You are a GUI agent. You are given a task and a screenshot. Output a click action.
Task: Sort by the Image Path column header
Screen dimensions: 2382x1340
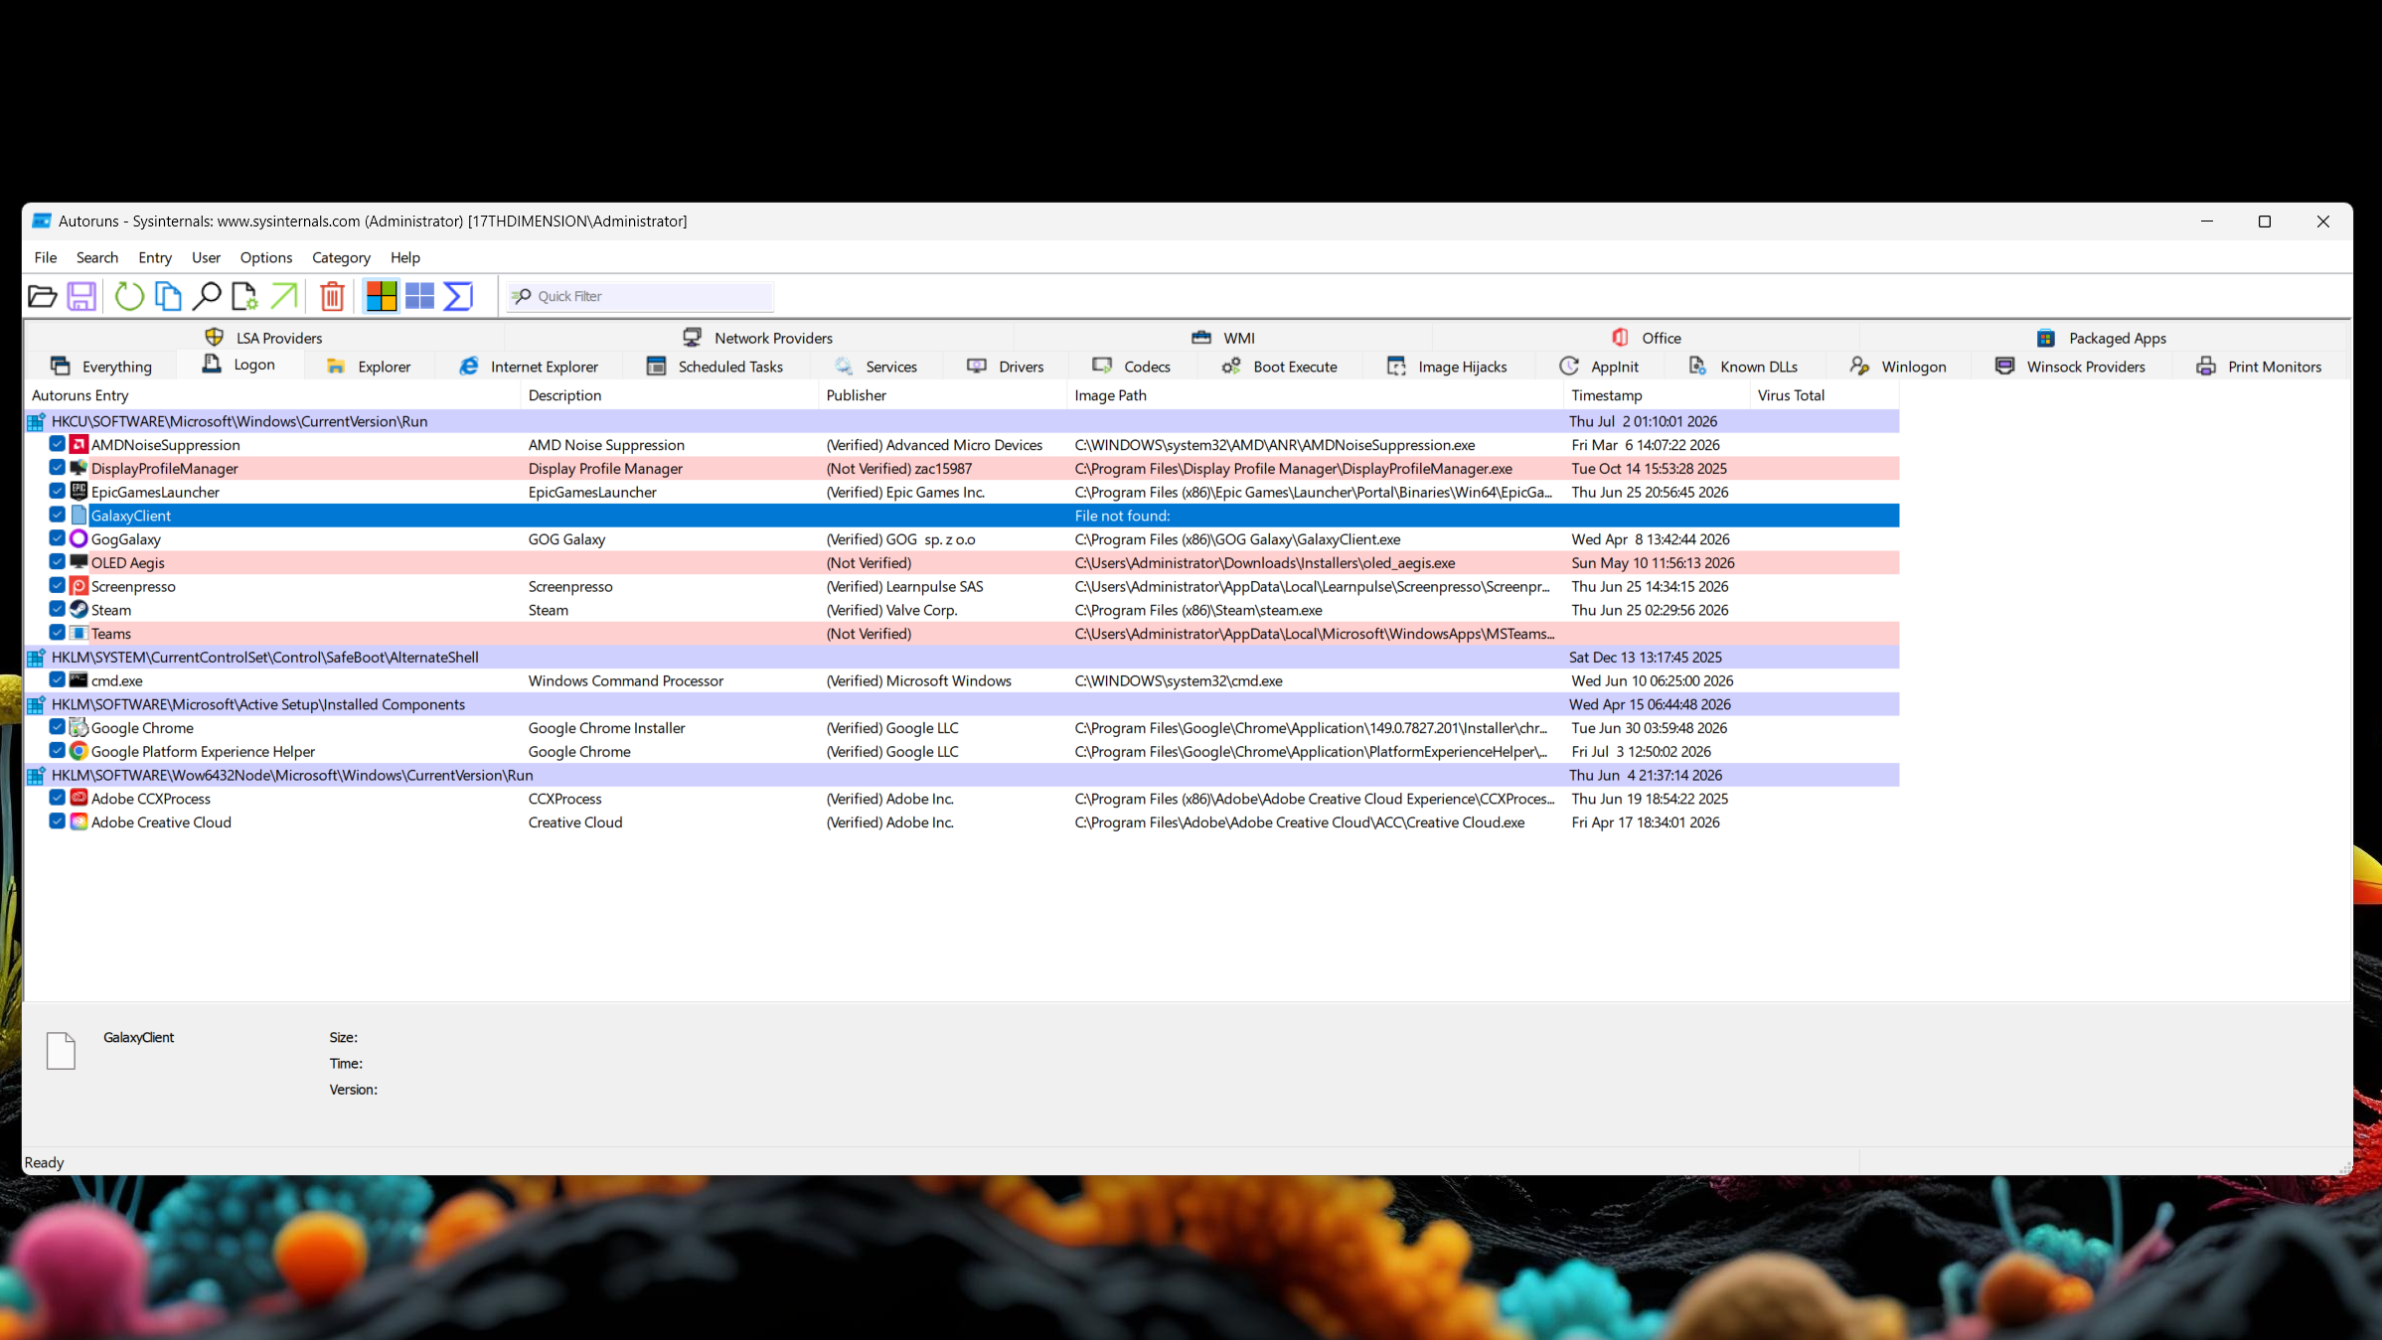click(x=1315, y=395)
